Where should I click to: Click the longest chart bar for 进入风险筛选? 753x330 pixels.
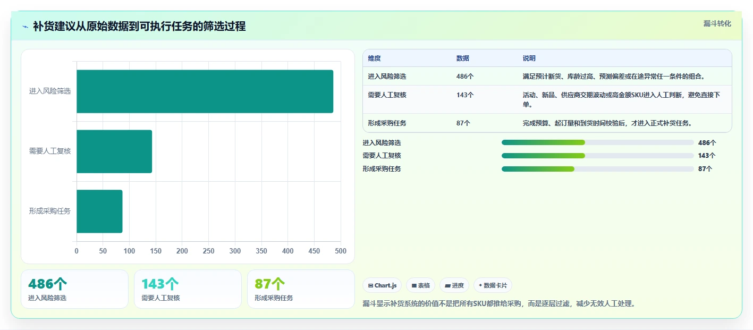pyautogui.click(x=205, y=91)
